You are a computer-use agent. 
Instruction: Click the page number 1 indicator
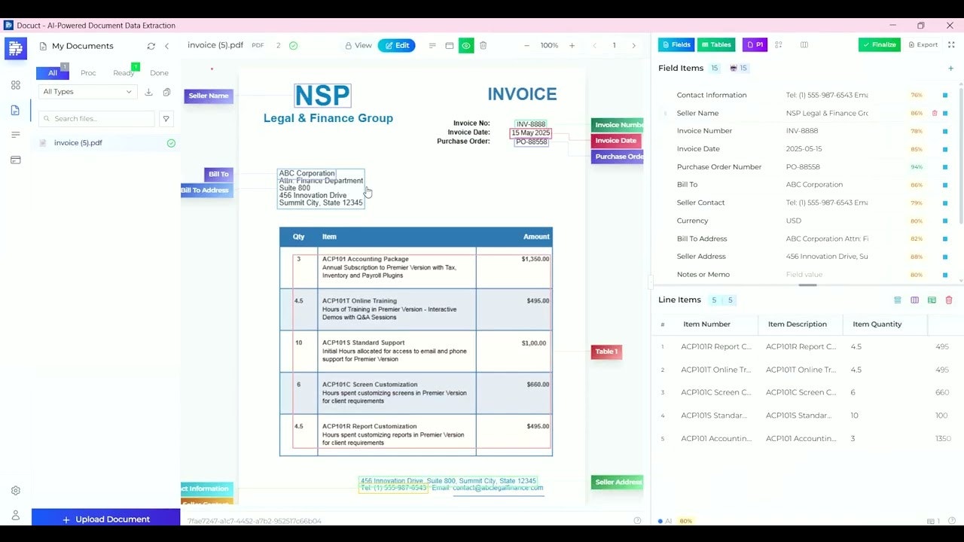[x=614, y=45]
